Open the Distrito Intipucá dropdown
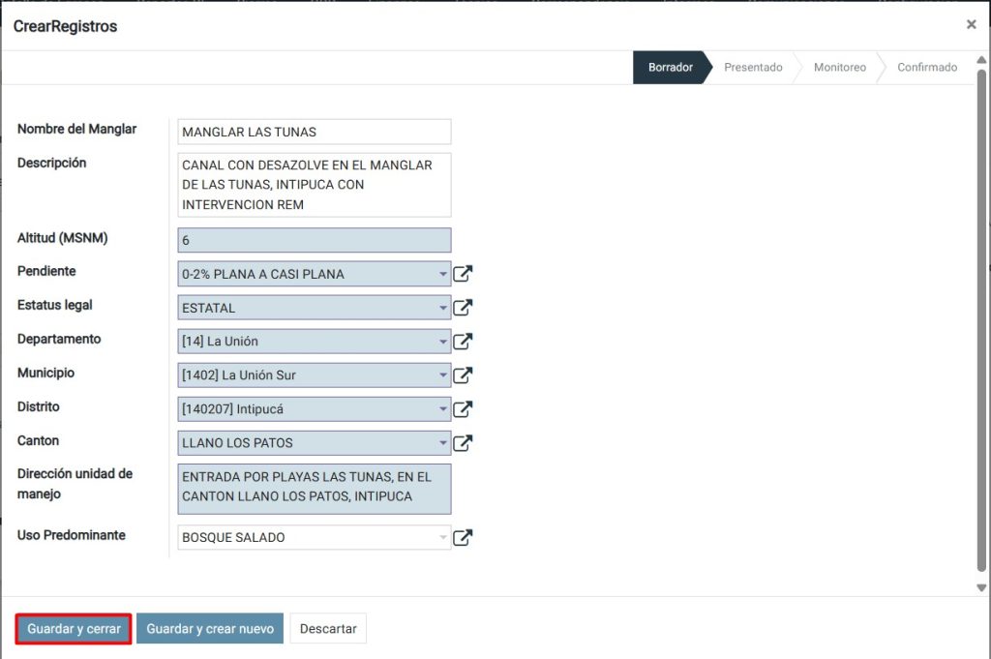This screenshot has height=659, width=991. (x=443, y=409)
